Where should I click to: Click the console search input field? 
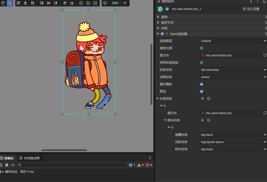tap(72, 165)
